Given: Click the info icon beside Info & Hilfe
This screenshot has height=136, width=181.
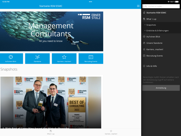Looking at the screenshot, I should pyautogui.click(x=144, y=66).
